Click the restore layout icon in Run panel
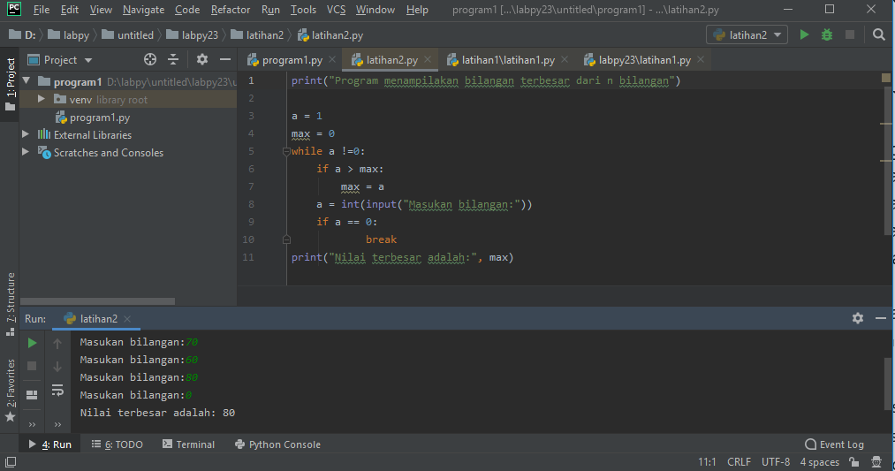This screenshot has width=895, height=471. (x=32, y=394)
